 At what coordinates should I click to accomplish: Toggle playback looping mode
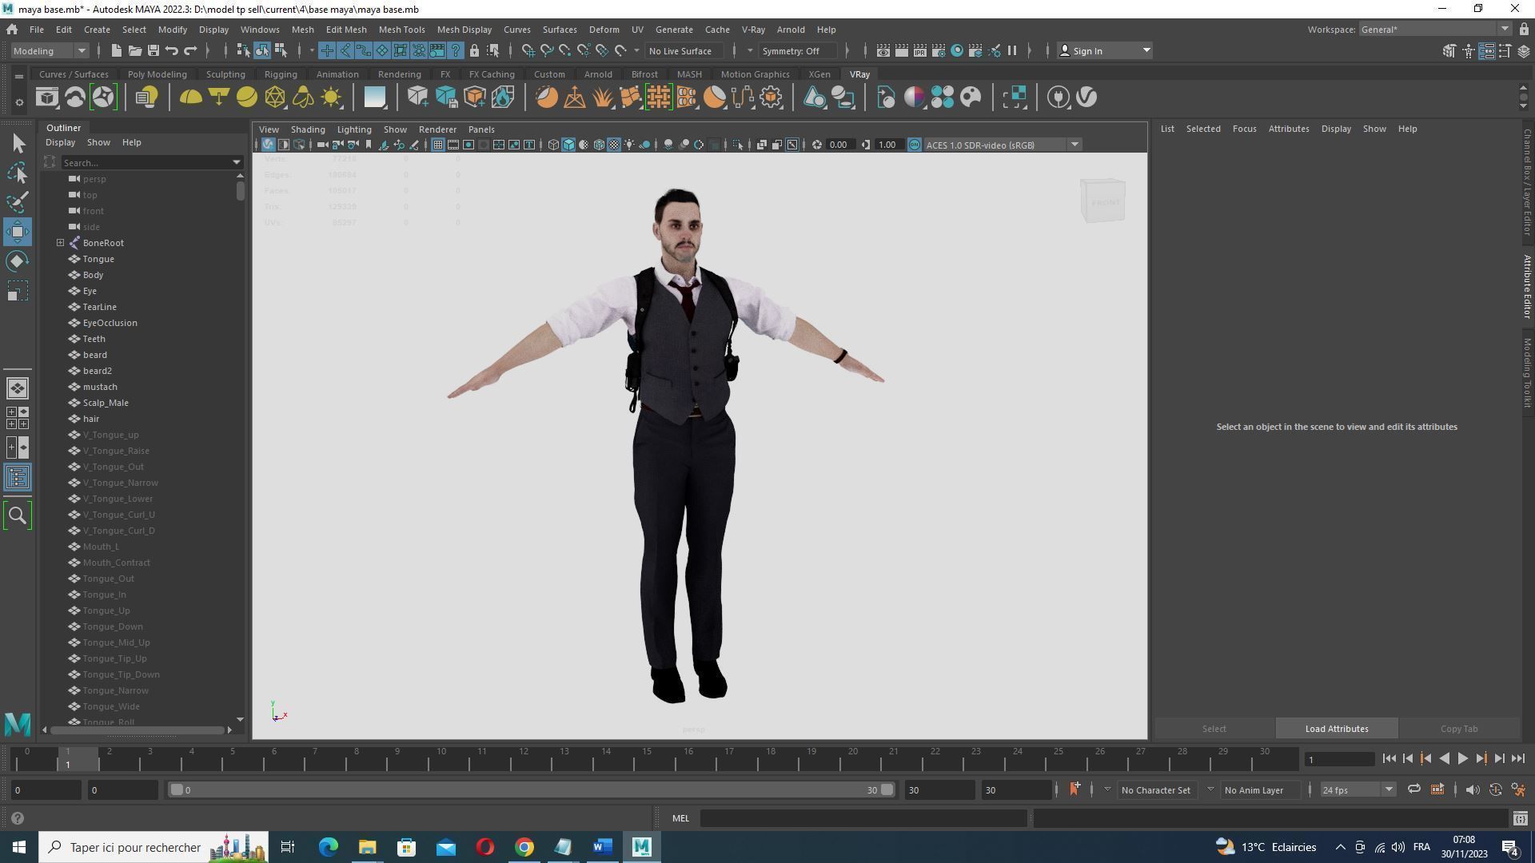pos(1414,789)
